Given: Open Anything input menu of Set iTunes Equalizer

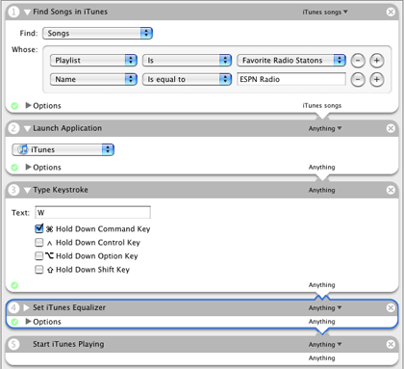Looking at the screenshot, I should 325,308.
